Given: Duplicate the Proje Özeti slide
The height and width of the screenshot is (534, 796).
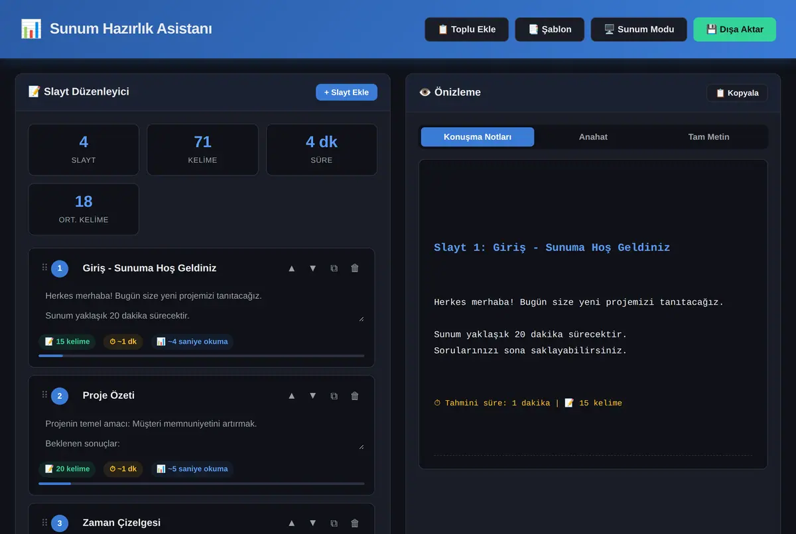Looking at the screenshot, I should tap(334, 396).
